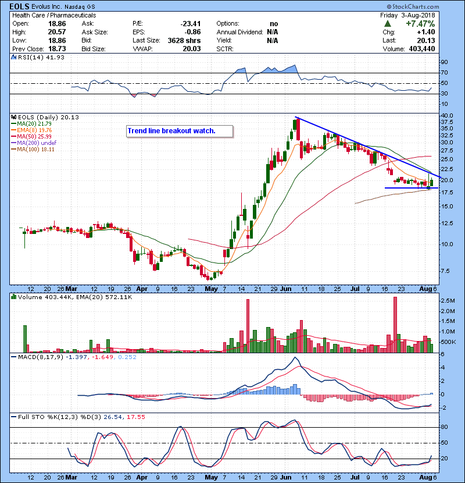This screenshot has height=483, width=465.
Task: Click the green up-triangle change indicator
Action: (388, 24)
